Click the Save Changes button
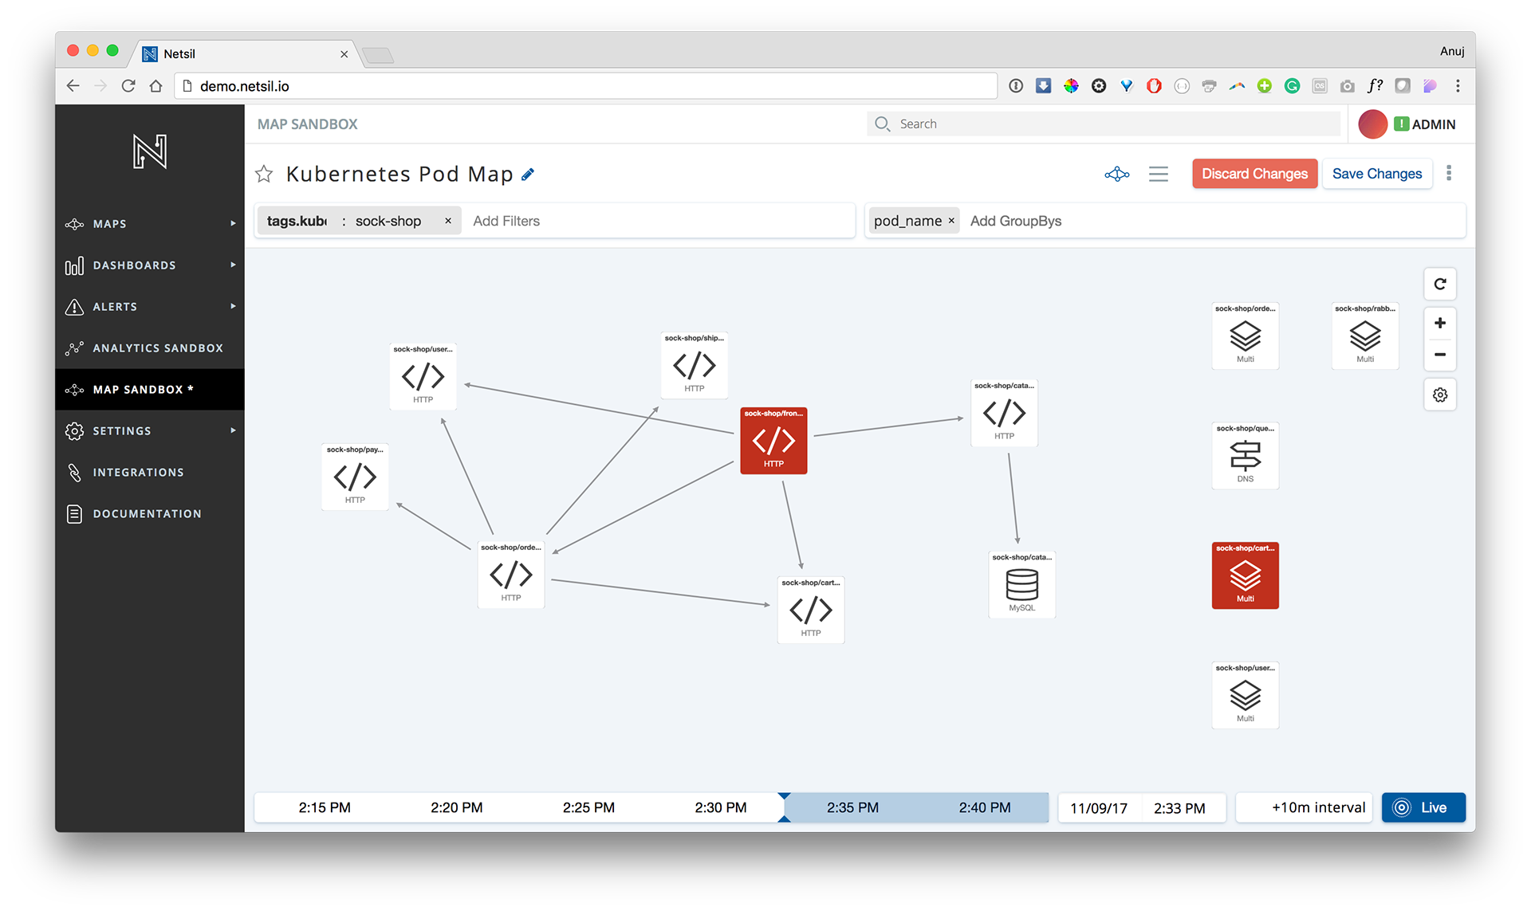The image size is (1531, 911). tap(1376, 174)
